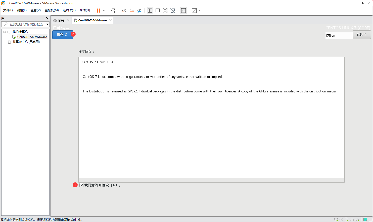This screenshot has height=222, width=373.
Task: Click the hard disk status bar icon
Action: pos(336,219)
